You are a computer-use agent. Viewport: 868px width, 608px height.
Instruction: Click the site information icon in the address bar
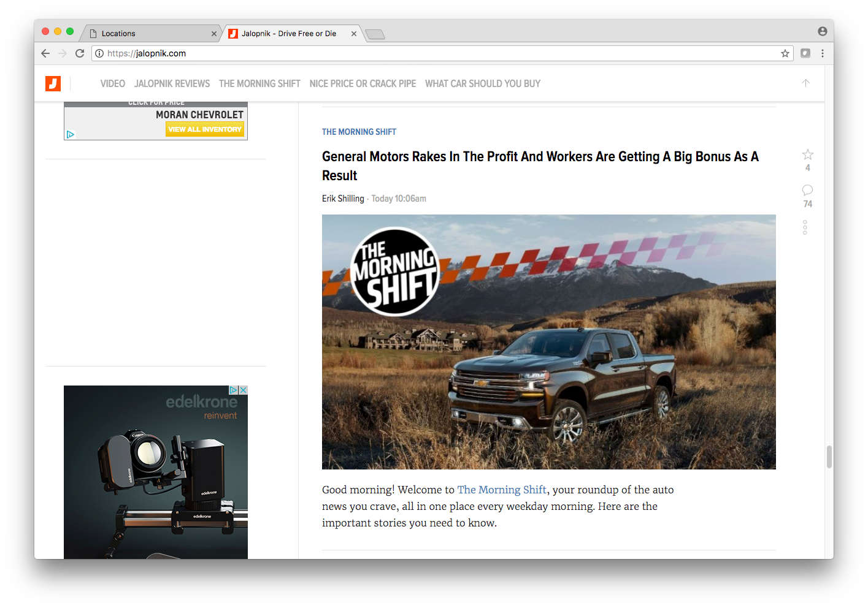(99, 53)
